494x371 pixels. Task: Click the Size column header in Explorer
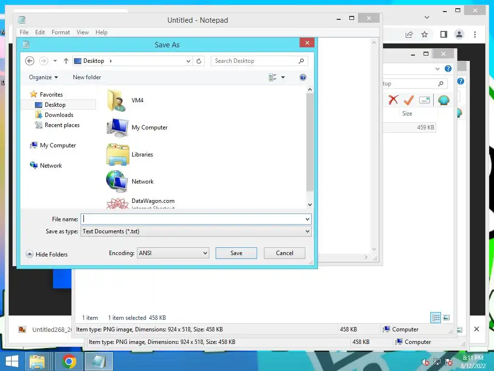[x=407, y=113]
